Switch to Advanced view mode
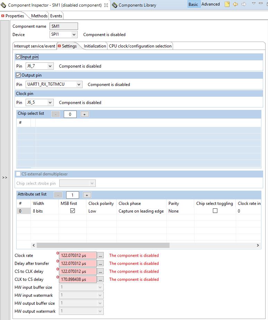 [211, 4]
